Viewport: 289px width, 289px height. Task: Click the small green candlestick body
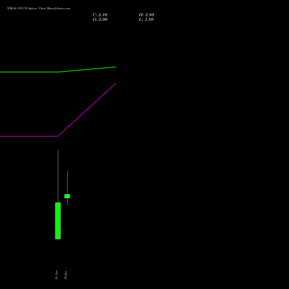(x=67, y=196)
